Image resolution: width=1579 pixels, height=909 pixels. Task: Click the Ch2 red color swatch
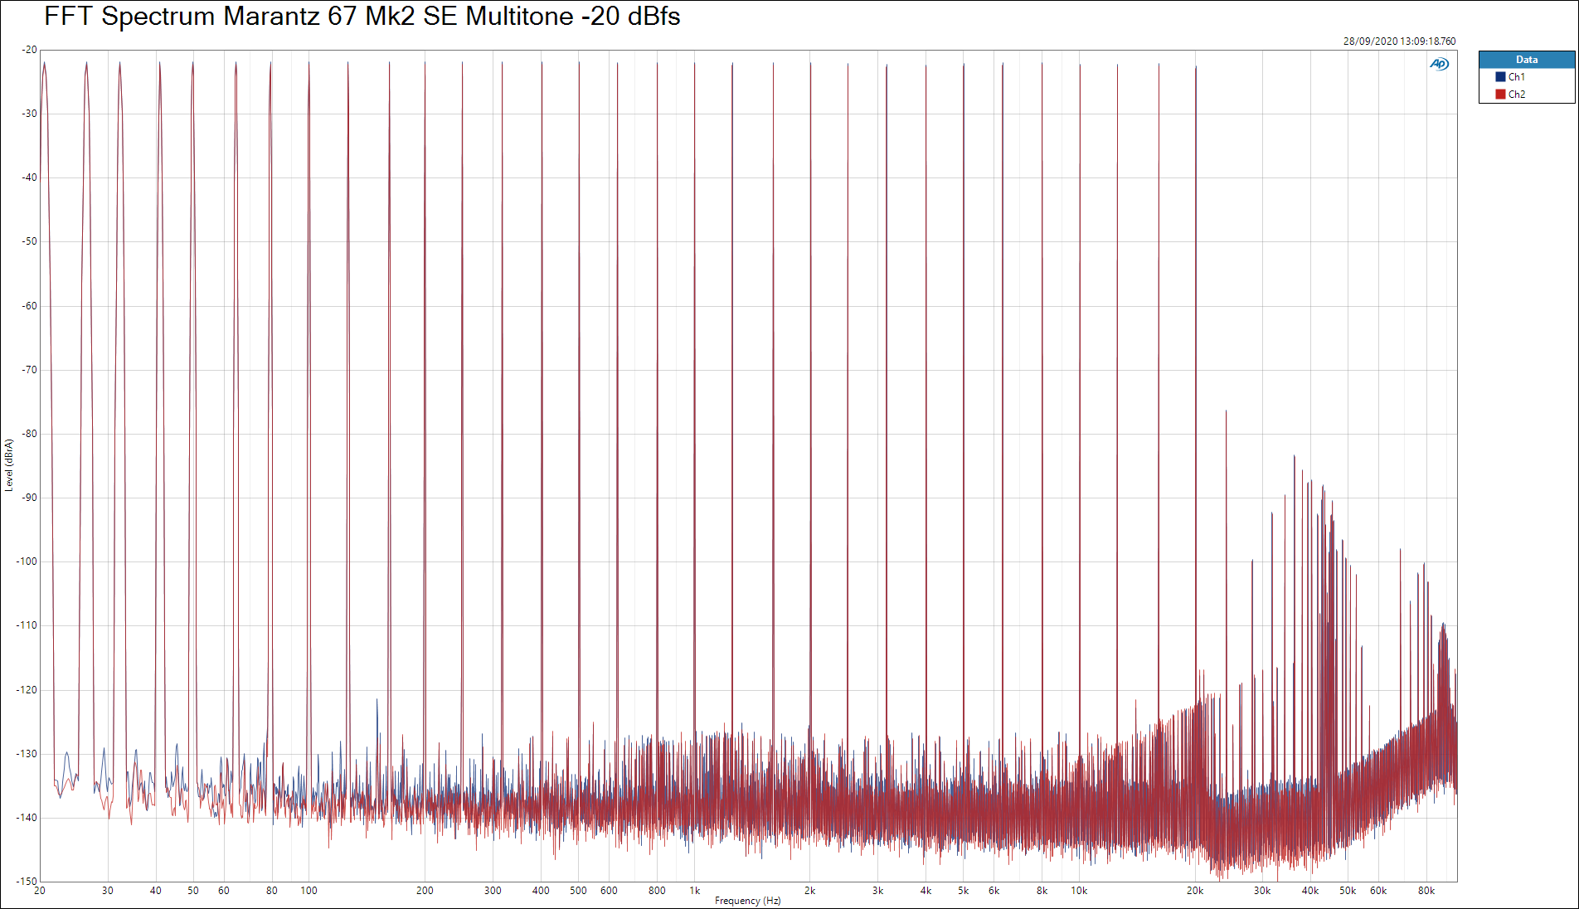pos(1500,95)
